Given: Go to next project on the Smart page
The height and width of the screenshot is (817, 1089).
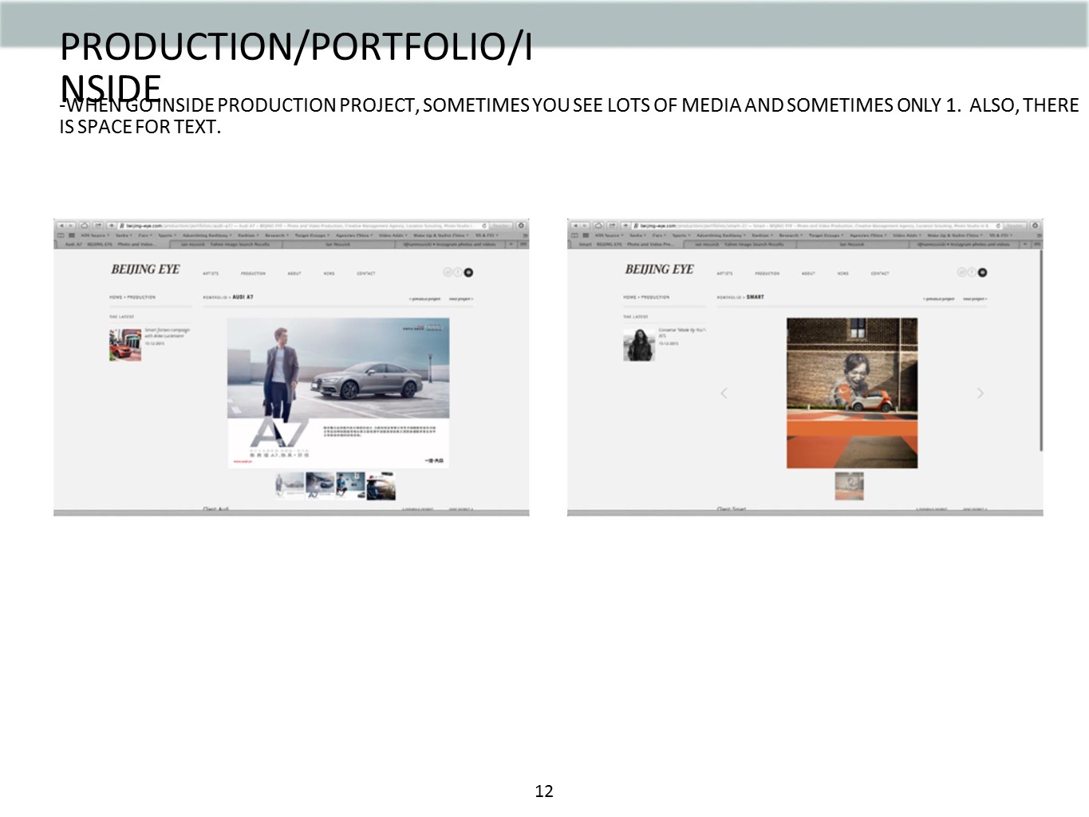Looking at the screenshot, I should pyautogui.click(x=975, y=299).
